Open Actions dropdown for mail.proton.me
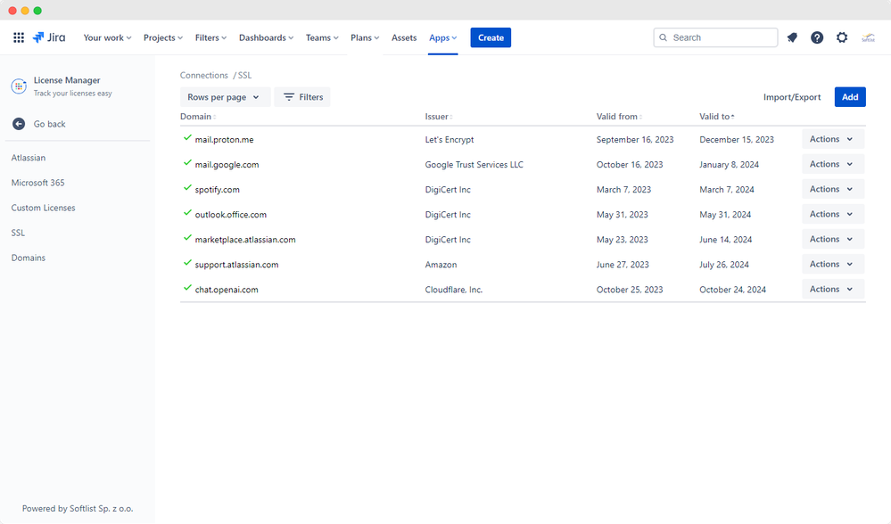 coord(833,139)
